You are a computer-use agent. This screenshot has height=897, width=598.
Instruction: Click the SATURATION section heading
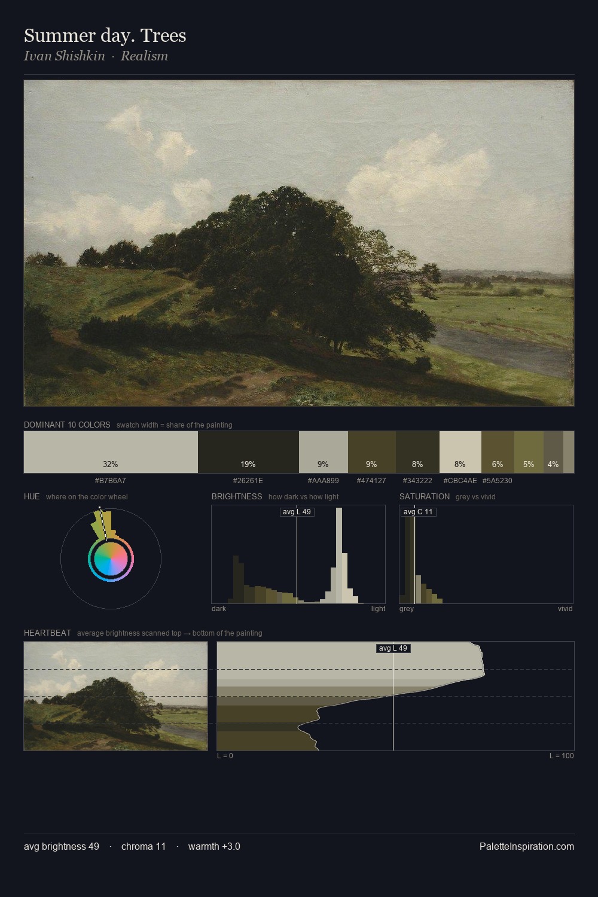(425, 496)
